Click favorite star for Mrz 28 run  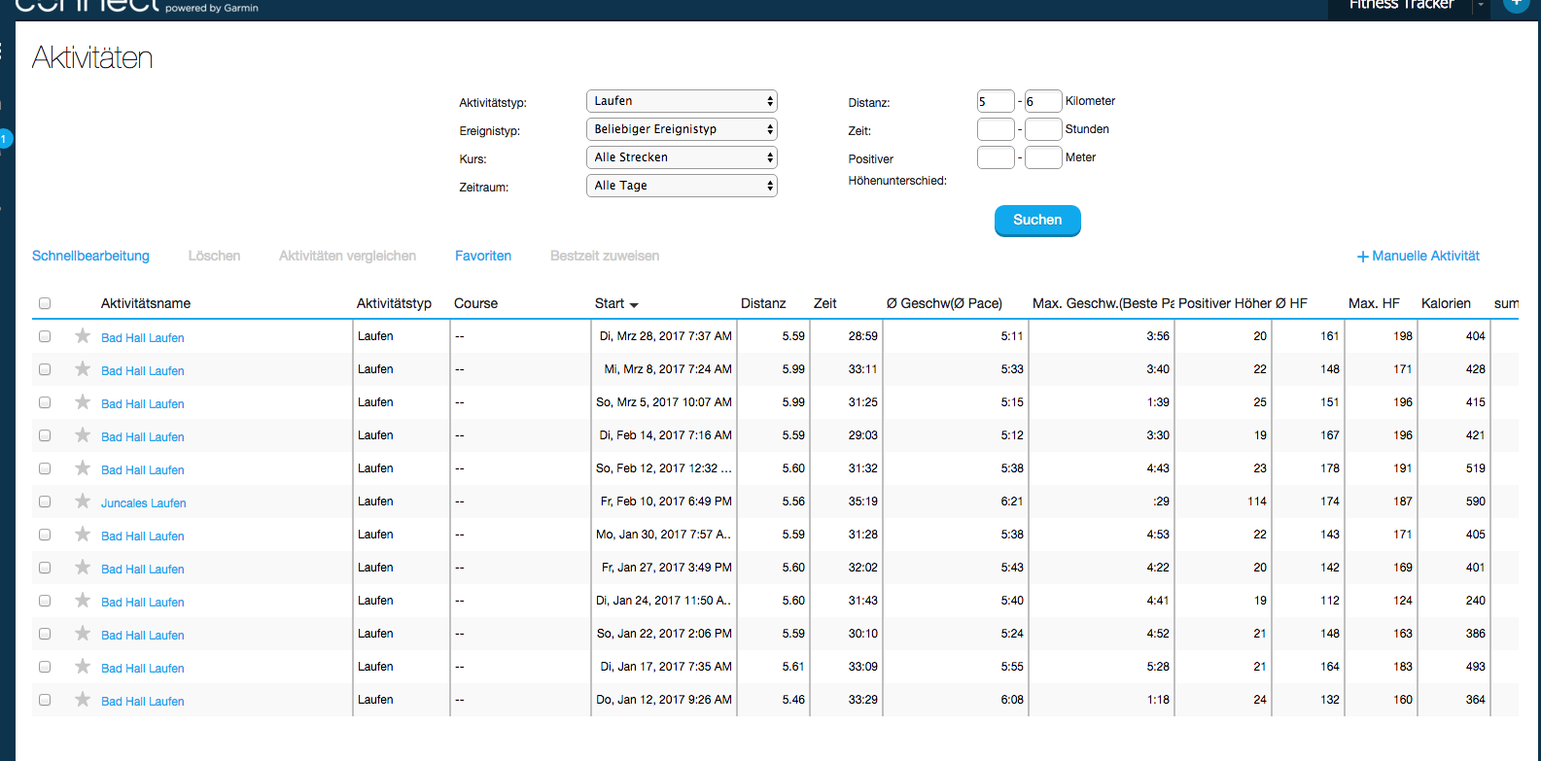83,336
